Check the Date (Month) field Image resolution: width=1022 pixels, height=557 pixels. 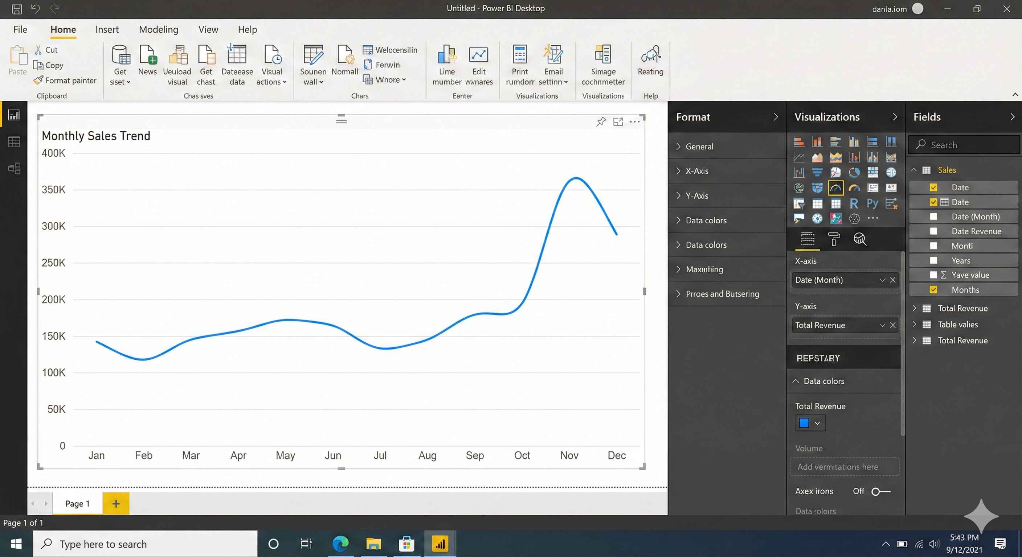click(x=934, y=216)
